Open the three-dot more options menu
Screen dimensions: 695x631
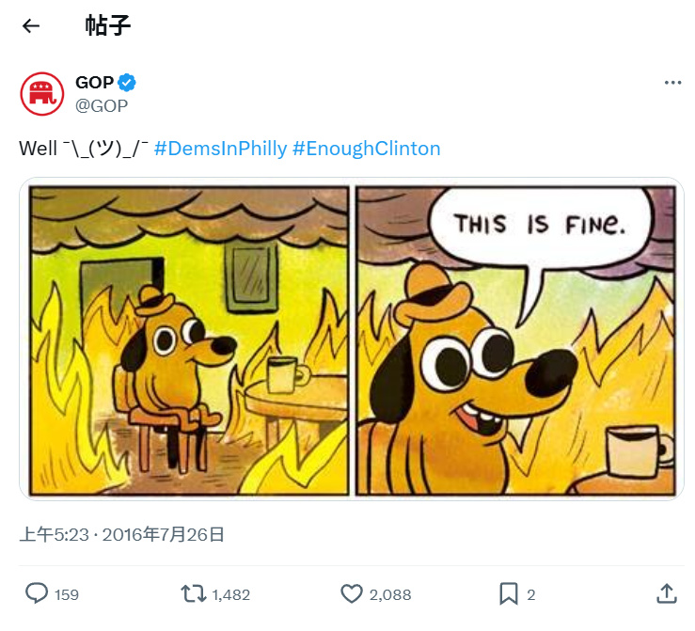(671, 83)
